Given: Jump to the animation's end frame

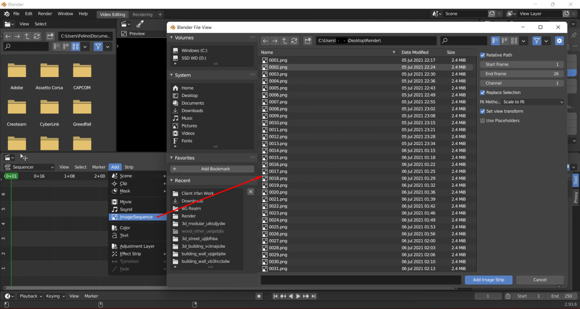Looking at the screenshot, I should (x=314, y=296).
